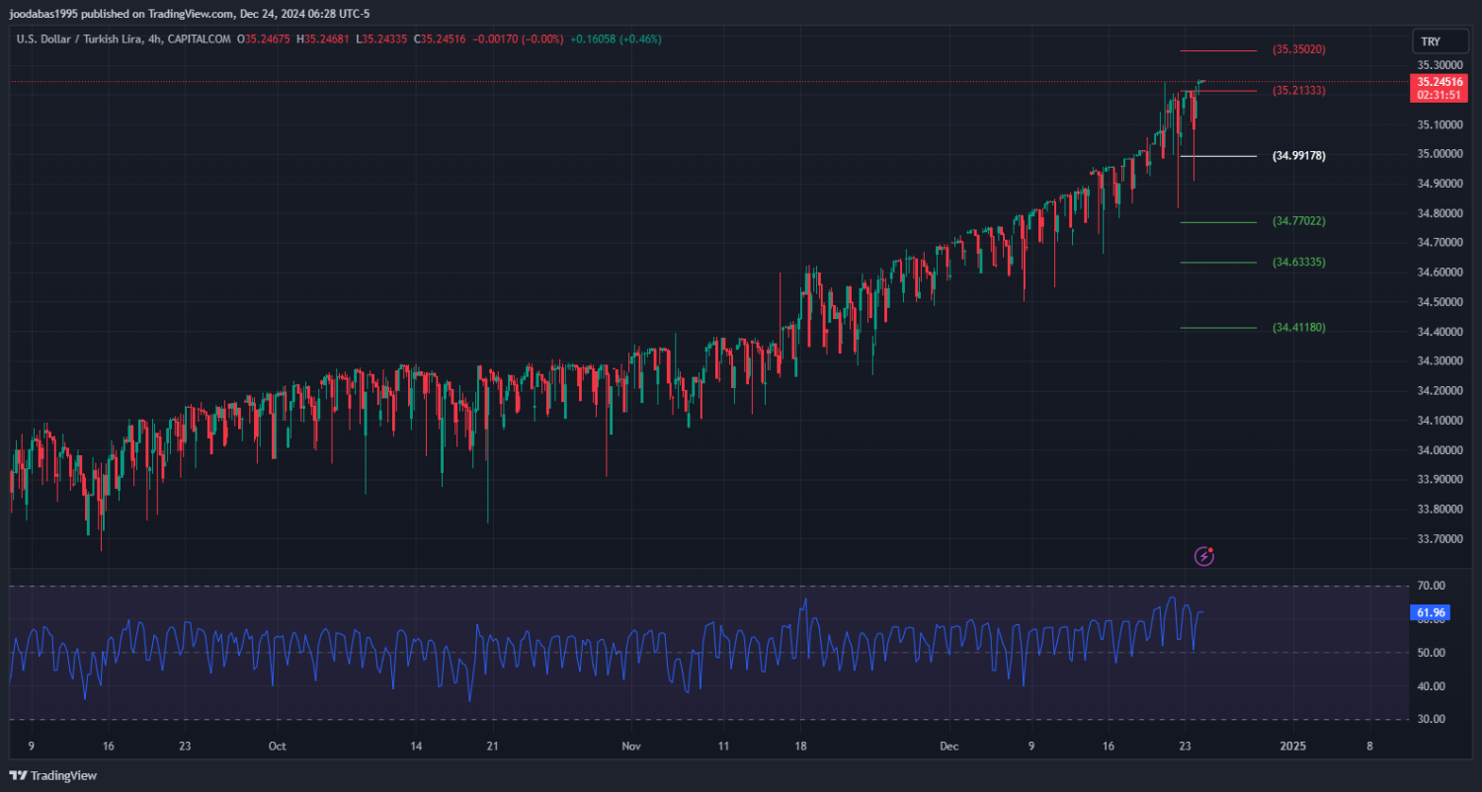Select the green 34.41180 level label

coord(1298,327)
